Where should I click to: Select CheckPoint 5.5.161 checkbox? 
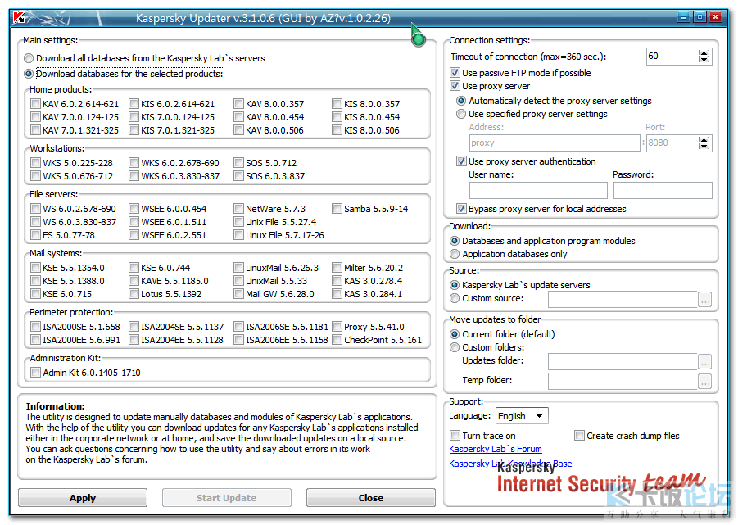tap(337, 340)
